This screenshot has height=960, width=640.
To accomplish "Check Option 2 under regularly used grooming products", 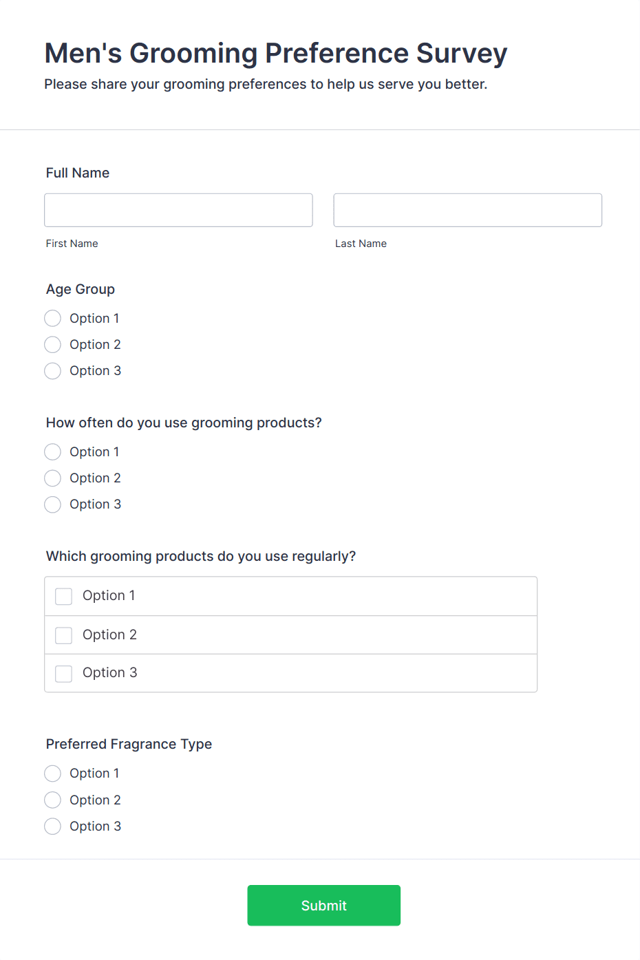I will [63, 634].
